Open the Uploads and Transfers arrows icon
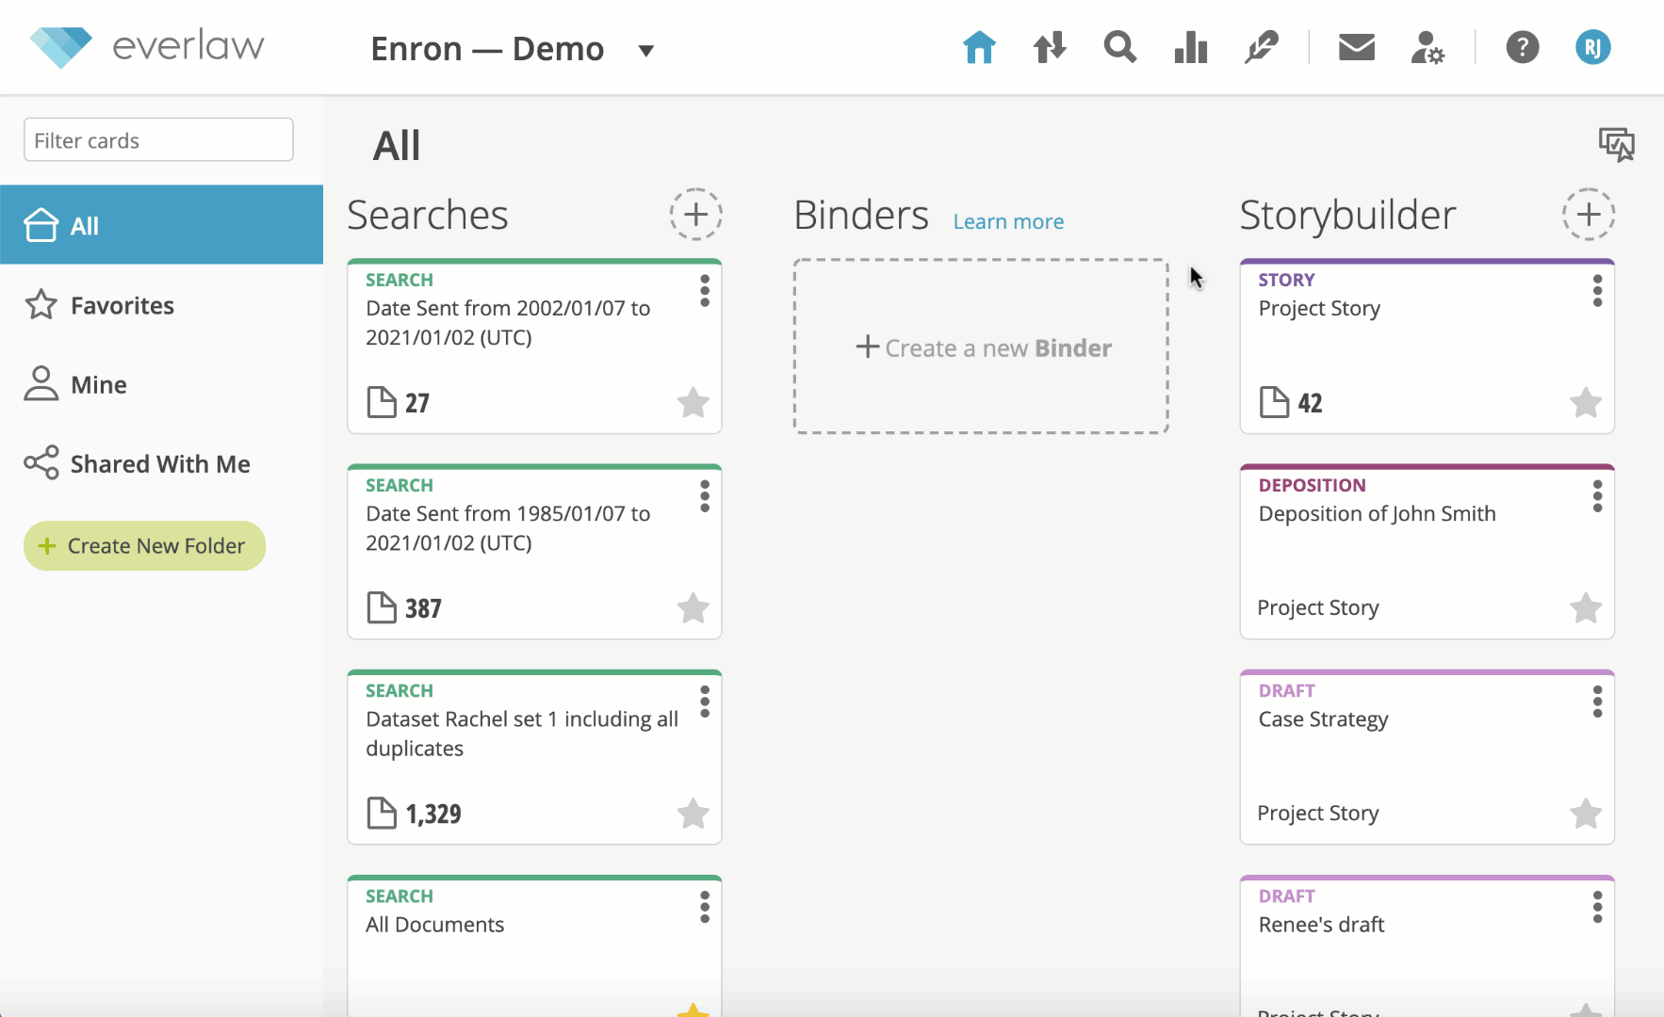 tap(1050, 47)
